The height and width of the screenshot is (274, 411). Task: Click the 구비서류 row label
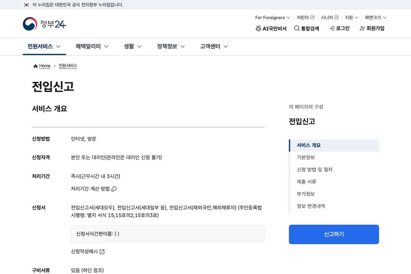41,270
